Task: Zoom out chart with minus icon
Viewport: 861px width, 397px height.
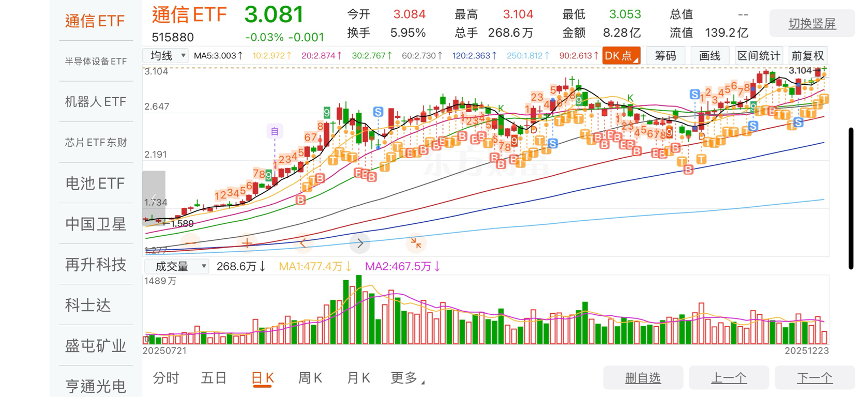Action: click(191, 242)
